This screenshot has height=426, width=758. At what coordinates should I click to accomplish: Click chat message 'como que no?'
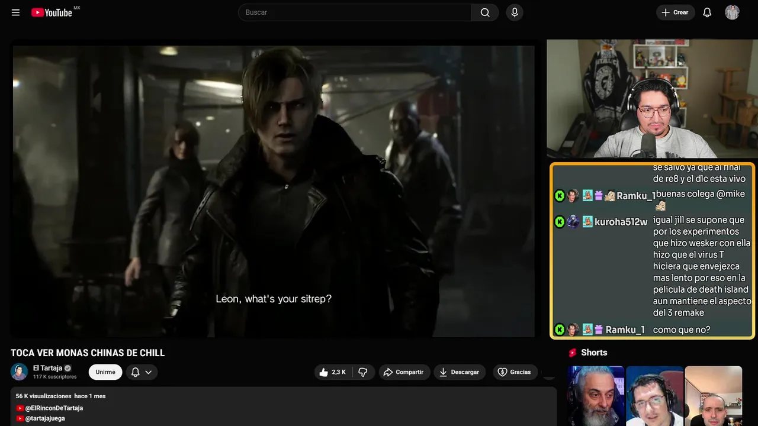point(681,330)
